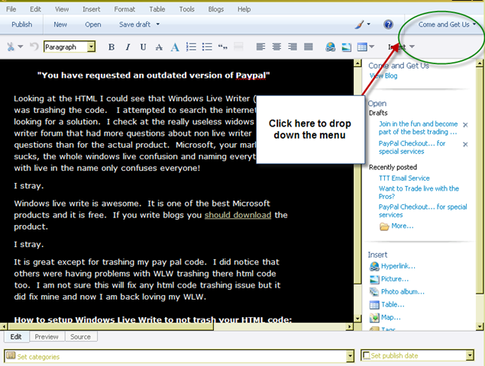Open the font color tool

175,47
